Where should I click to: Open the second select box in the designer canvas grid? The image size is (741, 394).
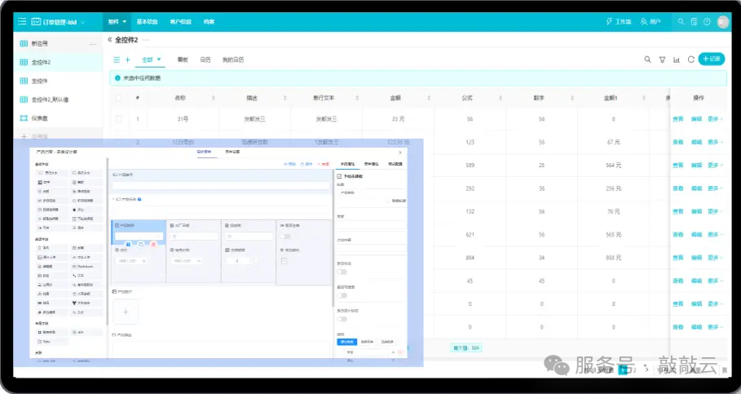(186, 260)
